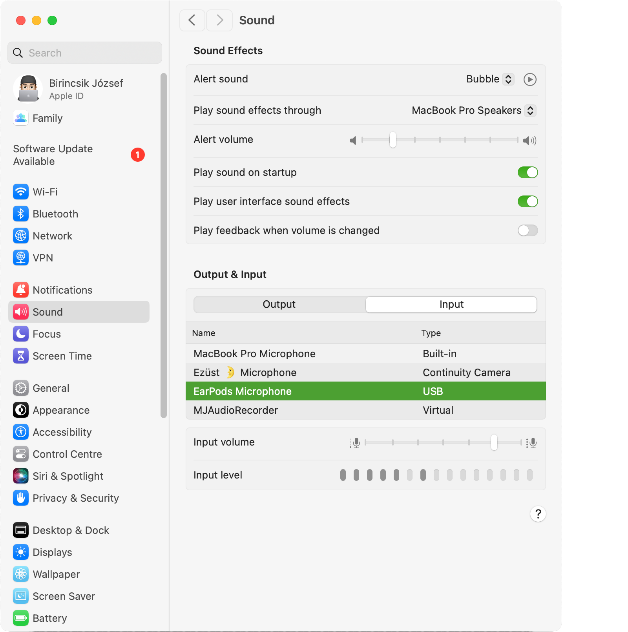The width and height of the screenshot is (628, 632).
Task: Open the Notifications bell icon
Action: coord(21,290)
